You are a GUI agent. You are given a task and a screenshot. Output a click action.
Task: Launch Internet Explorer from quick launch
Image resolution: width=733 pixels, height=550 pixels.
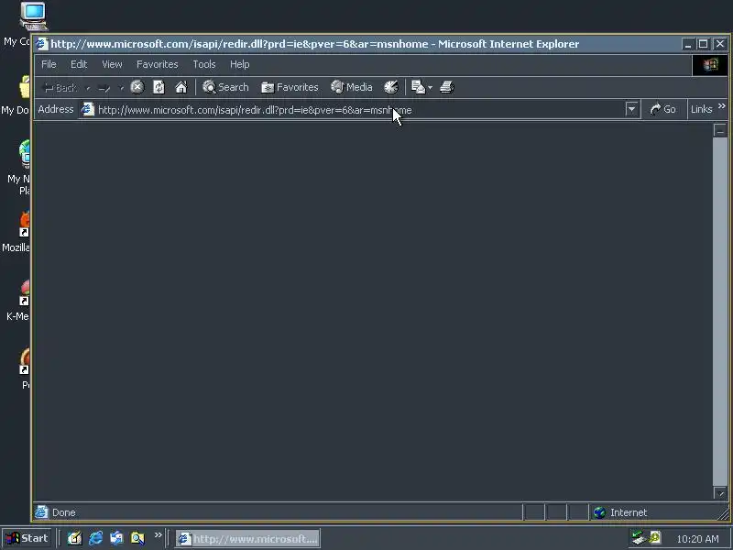tap(95, 538)
